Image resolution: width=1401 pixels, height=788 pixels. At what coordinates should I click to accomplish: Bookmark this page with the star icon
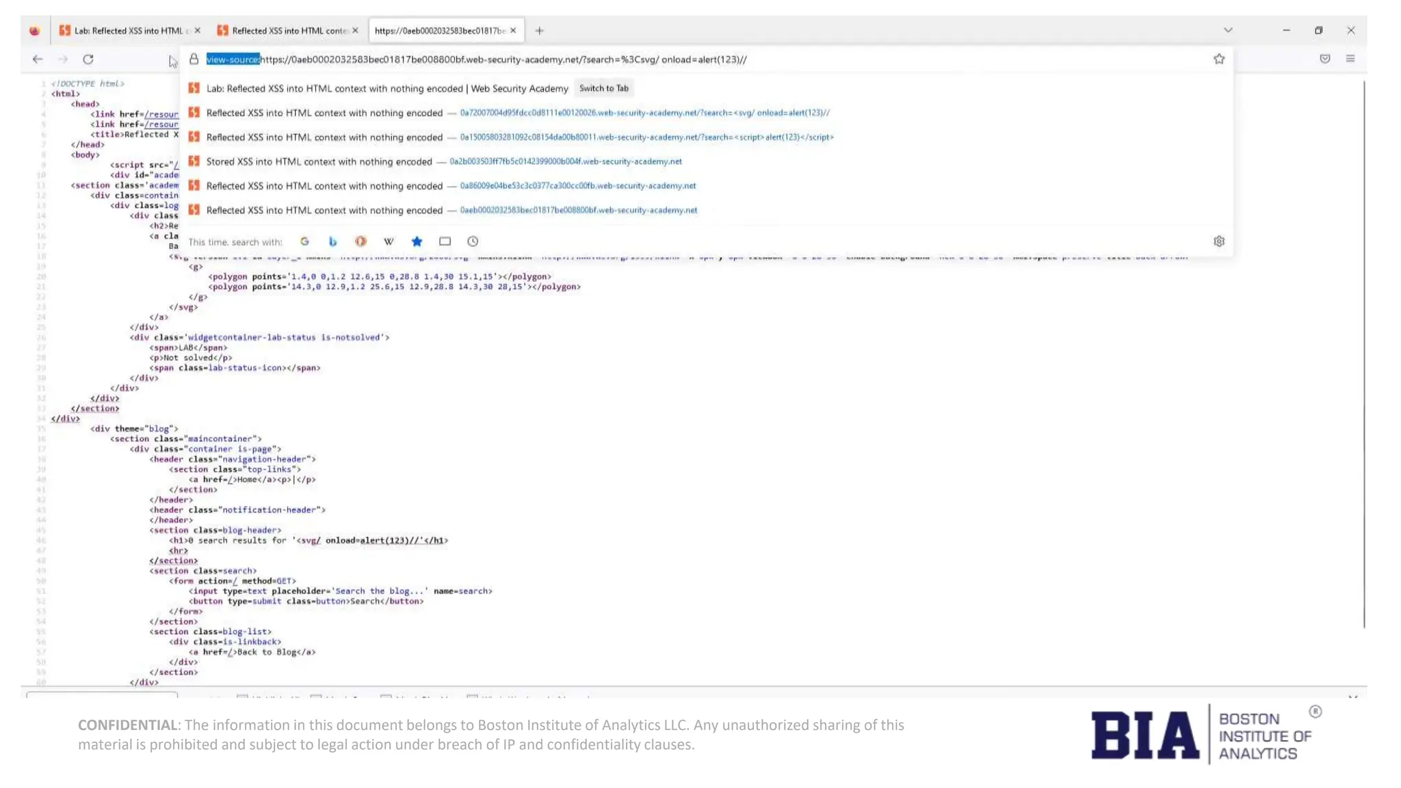pyautogui.click(x=1219, y=60)
